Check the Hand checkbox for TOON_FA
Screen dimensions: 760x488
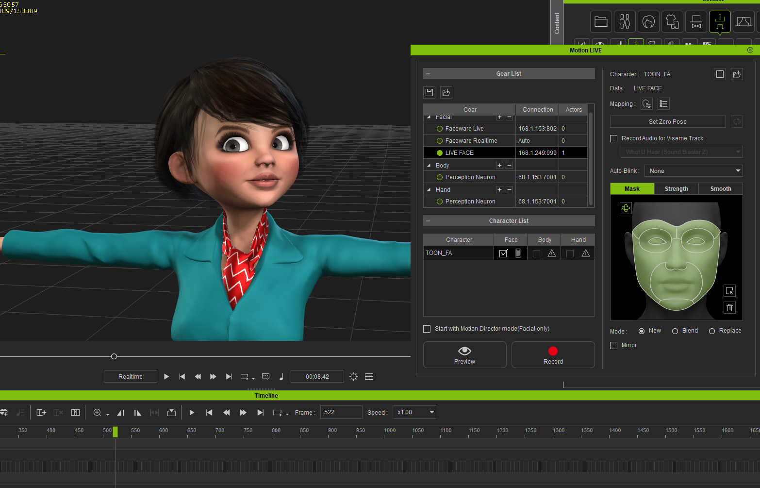pyautogui.click(x=570, y=253)
